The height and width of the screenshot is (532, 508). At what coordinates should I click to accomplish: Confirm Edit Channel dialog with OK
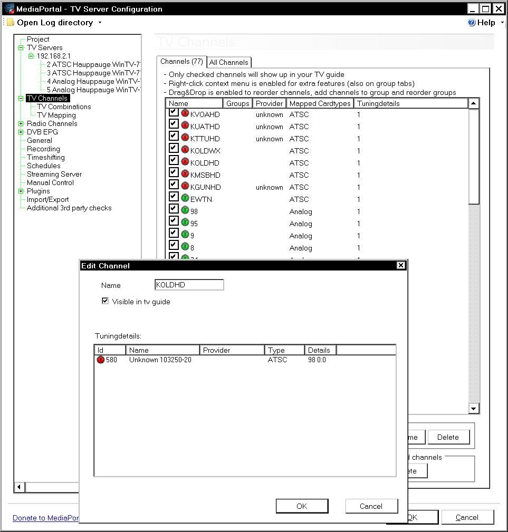(x=302, y=506)
